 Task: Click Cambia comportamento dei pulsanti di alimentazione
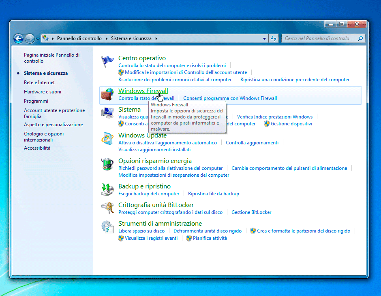(x=289, y=168)
